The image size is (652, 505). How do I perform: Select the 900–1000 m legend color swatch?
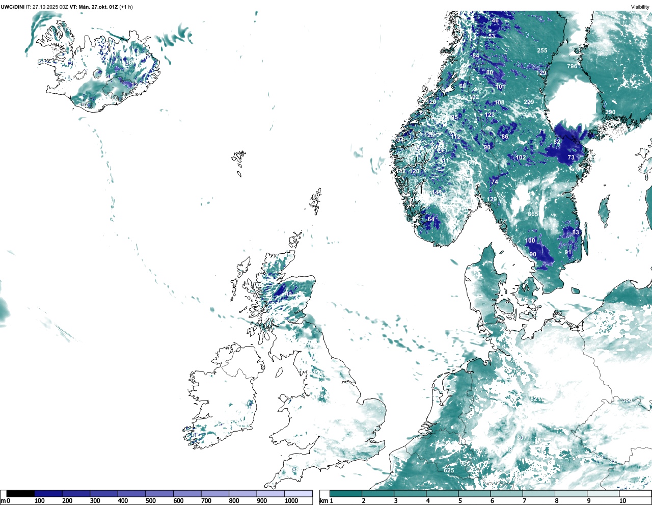[x=270, y=493]
